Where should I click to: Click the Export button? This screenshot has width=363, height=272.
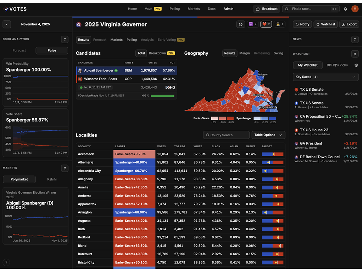[349, 24]
